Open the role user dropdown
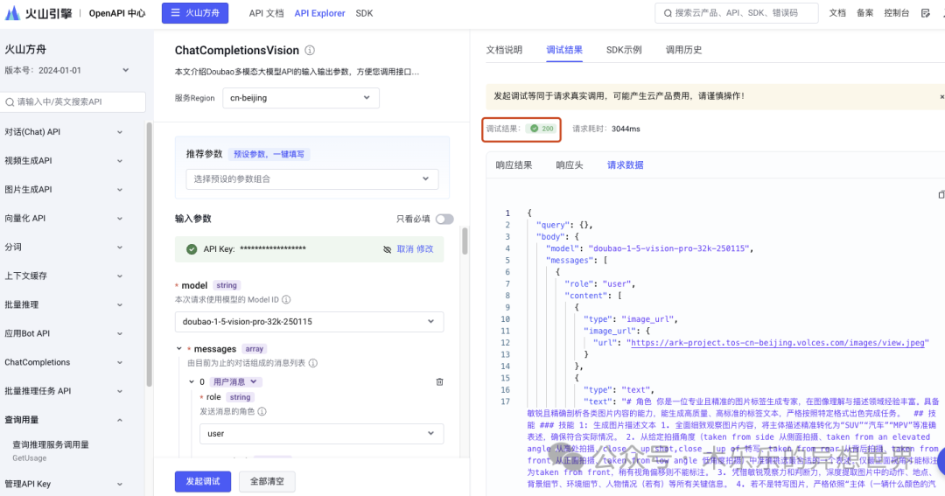 pos(322,433)
